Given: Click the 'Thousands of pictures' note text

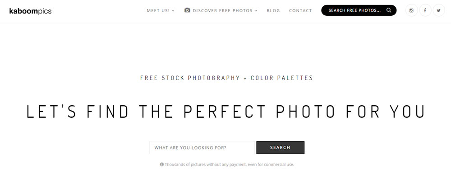Looking at the screenshot, I should click(x=229, y=165).
